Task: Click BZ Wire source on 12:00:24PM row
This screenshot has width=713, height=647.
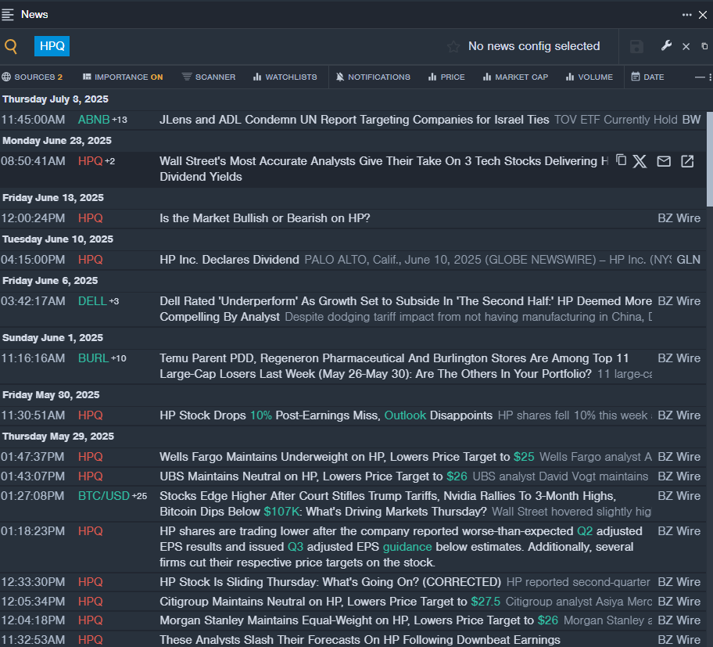Action: [679, 218]
